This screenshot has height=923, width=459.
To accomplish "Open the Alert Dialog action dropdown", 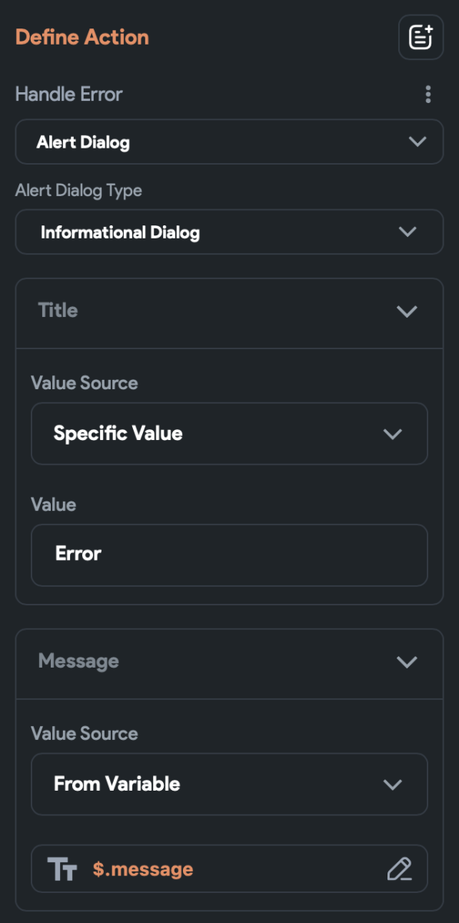I will coord(229,142).
